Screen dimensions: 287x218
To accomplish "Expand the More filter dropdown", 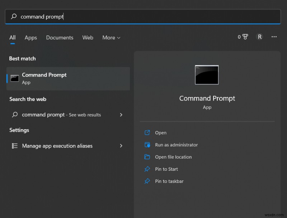I will coord(111,38).
